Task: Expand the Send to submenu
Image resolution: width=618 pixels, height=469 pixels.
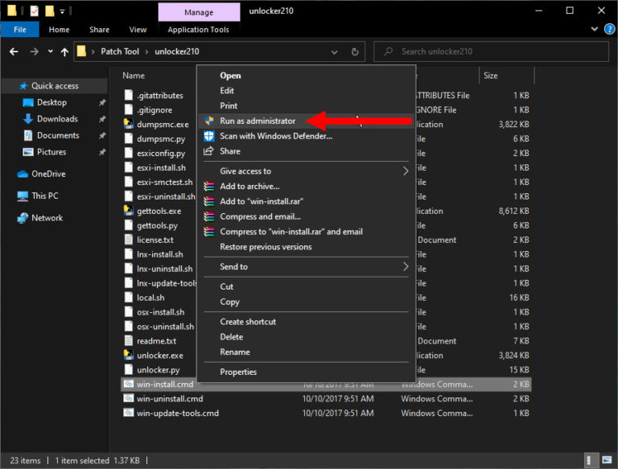Action: (x=306, y=267)
